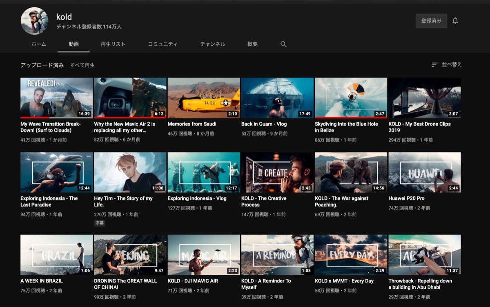The height and width of the screenshot is (307, 490).
Task: Click the 字幕 caption badge under Hey Tim
Action: (x=100, y=223)
